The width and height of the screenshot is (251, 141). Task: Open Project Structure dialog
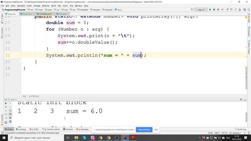tap(245, 9)
